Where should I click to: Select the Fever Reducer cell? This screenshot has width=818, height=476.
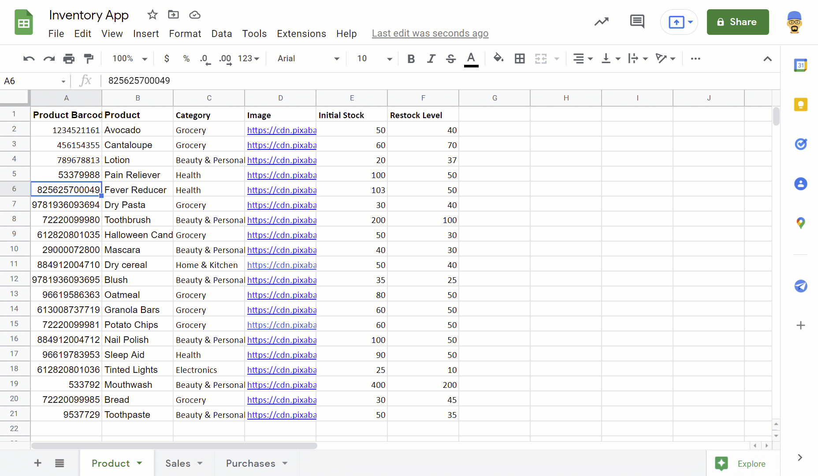click(x=138, y=190)
